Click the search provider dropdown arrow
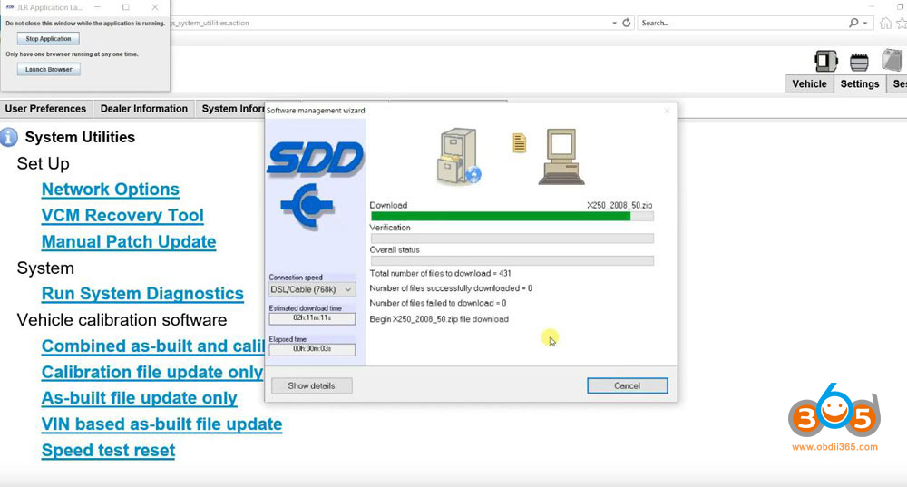This screenshot has width=907, height=487. (864, 24)
